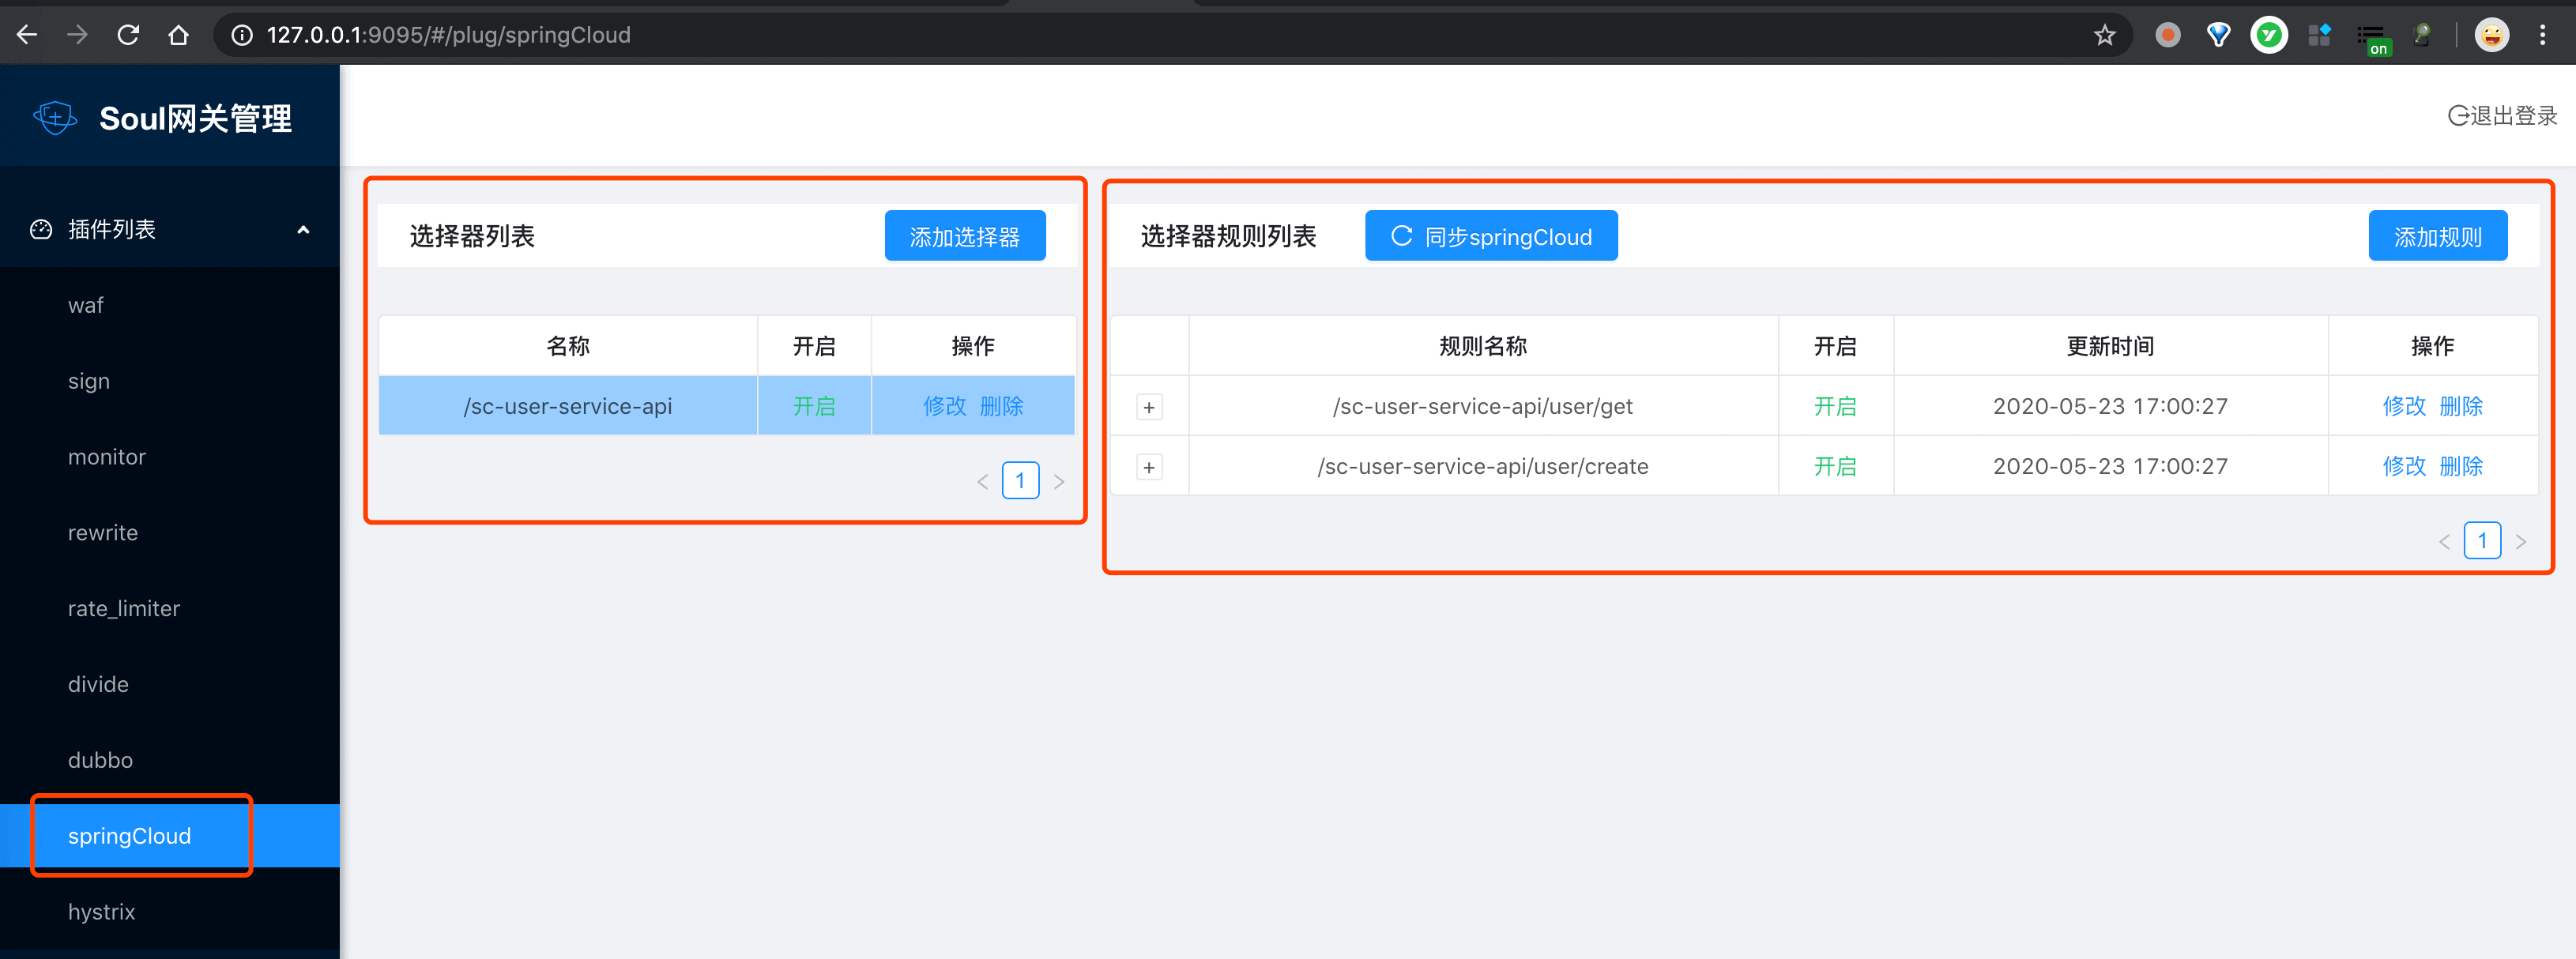Toggle 开启 on the /sc-user-service-api/user/get rule
This screenshot has width=2576, height=959.
pos(1835,406)
